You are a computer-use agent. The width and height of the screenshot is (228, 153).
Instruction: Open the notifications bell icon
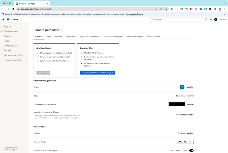(211, 20)
